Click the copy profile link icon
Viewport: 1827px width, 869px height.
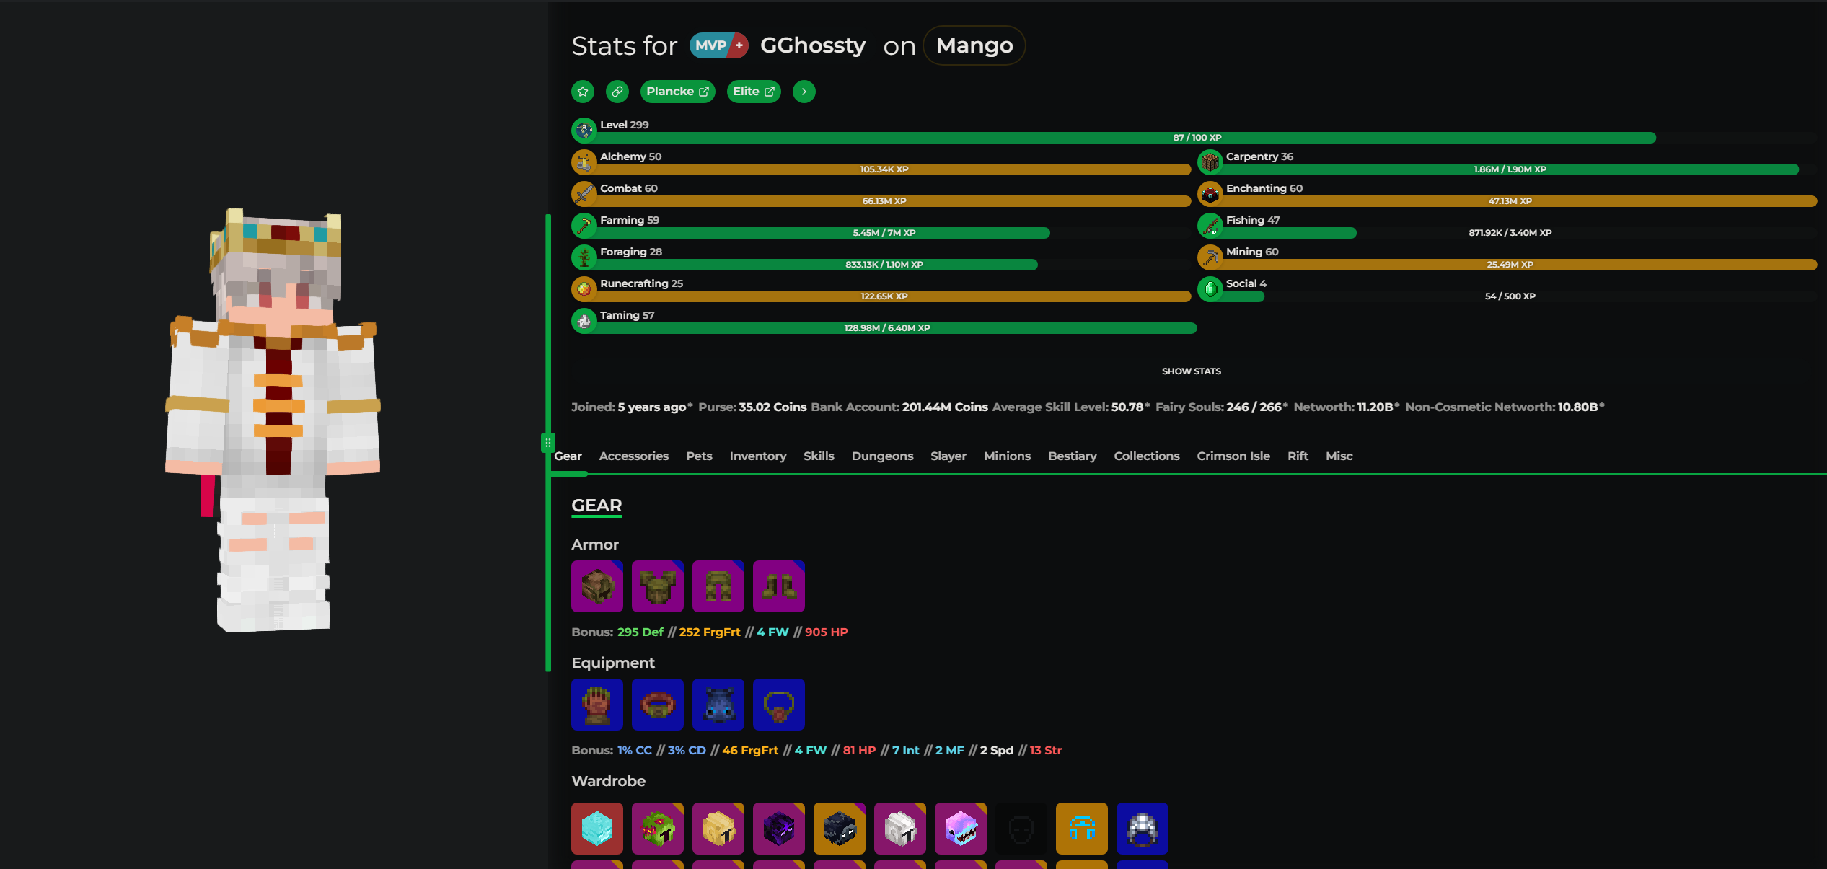[617, 92]
